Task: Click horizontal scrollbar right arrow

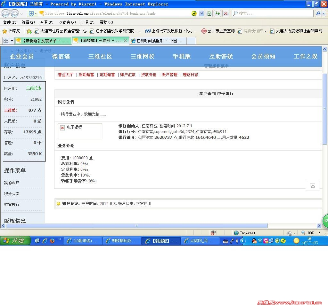Action: pos(319,226)
